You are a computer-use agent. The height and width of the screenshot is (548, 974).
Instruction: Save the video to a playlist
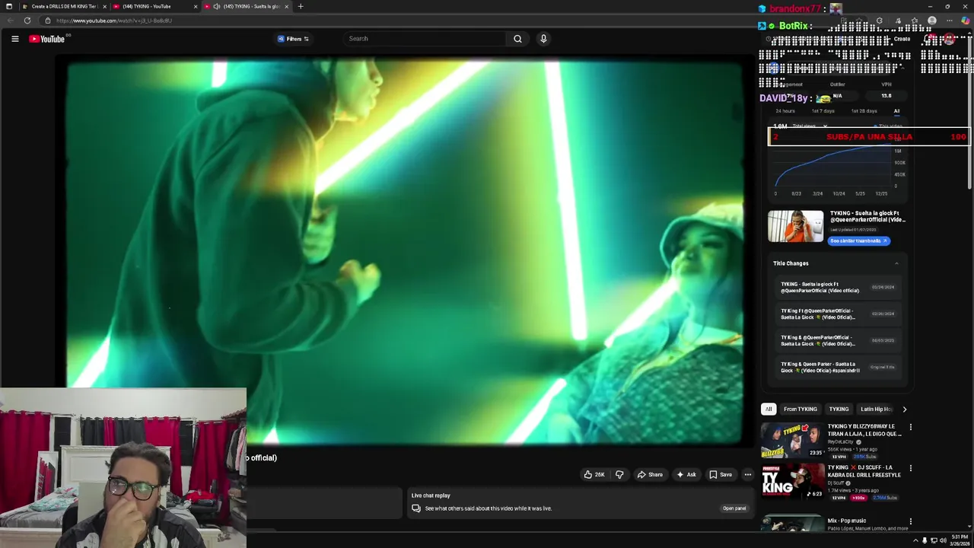tap(721, 475)
